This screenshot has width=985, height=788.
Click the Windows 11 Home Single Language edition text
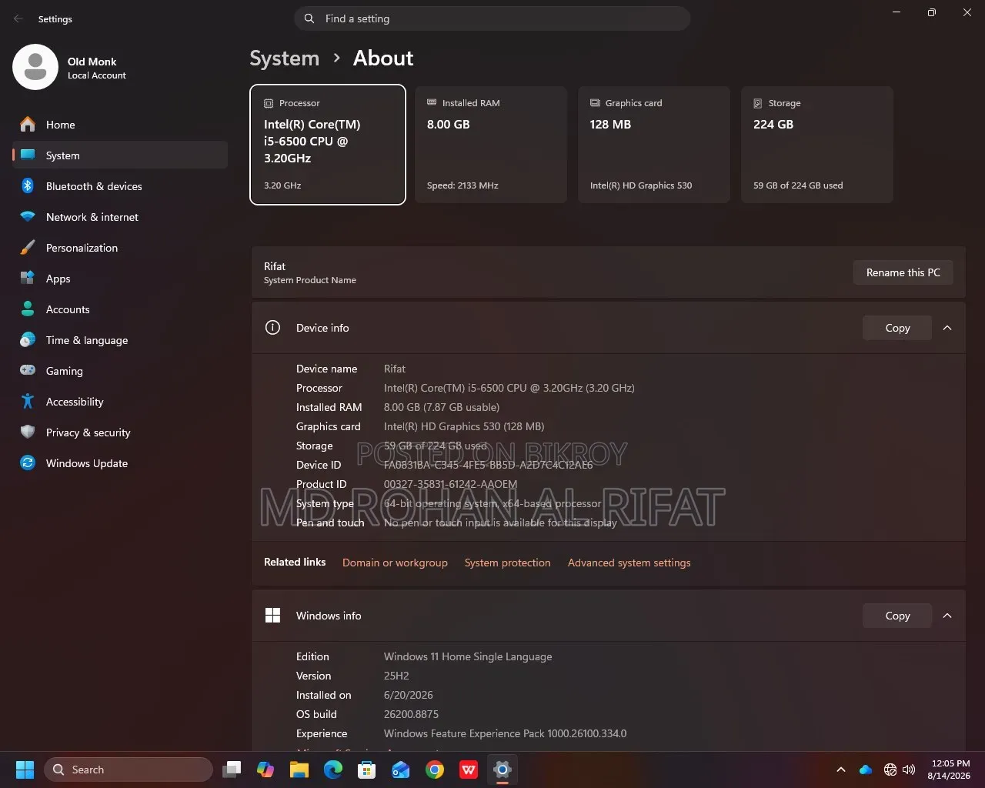point(468,656)
